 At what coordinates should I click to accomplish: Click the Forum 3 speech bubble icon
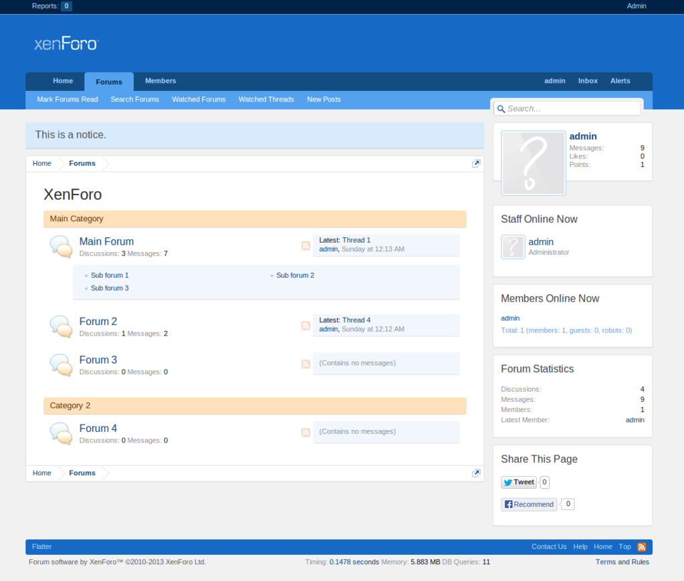point(61,365)
